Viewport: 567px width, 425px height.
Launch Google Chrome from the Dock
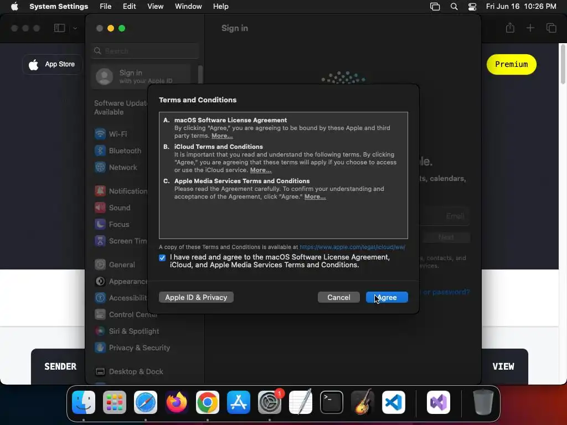click(x=208, y=402)
